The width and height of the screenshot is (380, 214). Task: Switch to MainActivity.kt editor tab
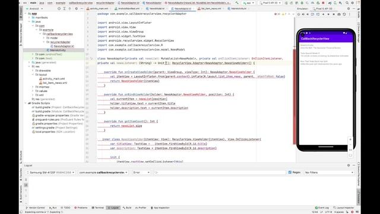[x=239, y=8]
